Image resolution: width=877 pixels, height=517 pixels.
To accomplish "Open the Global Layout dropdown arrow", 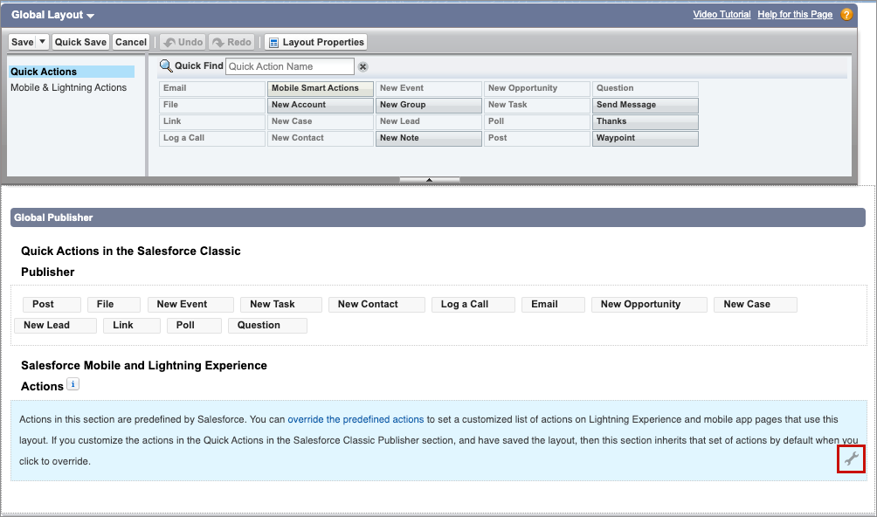I will pos(91,16).
